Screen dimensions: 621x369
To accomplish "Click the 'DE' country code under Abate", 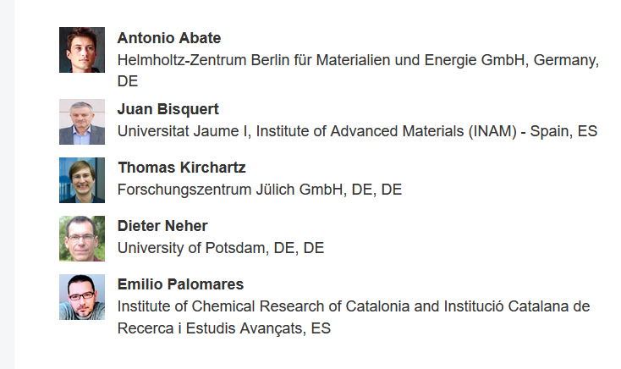I will coord(128,81).
